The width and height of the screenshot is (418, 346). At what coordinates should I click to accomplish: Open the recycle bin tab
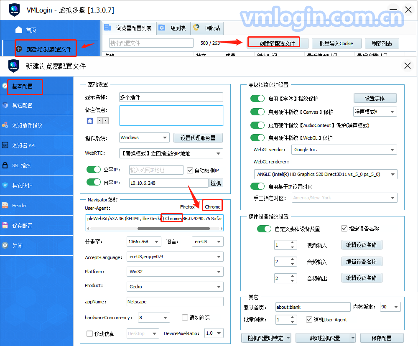pyautogui.click(x=208, y=28)
